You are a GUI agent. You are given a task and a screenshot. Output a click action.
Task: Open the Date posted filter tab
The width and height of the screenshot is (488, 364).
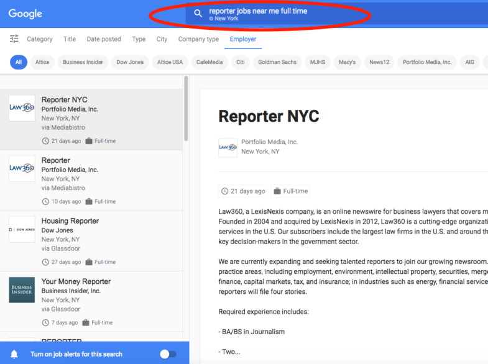pos(104,39)
